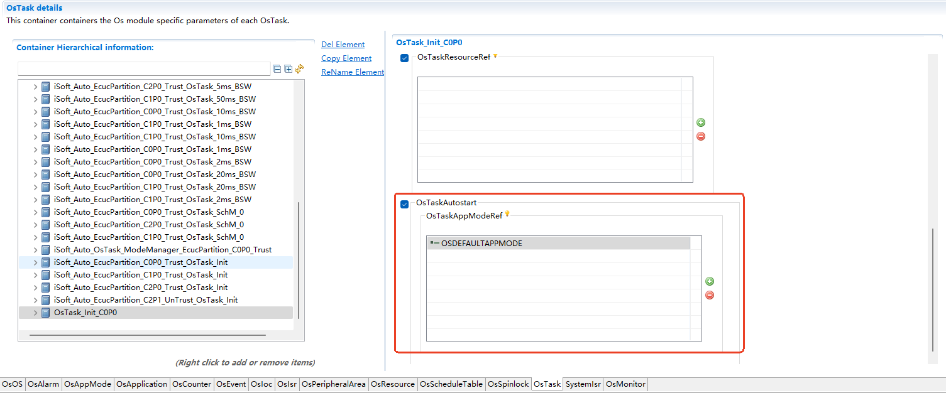Click the container search input field
The image size is (946, 393).
(144, 69)
